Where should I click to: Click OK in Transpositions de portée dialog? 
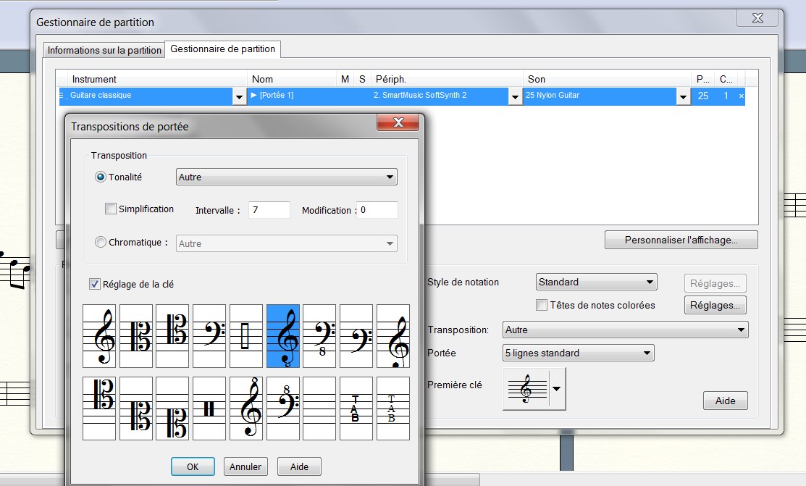tap(193, 466)
